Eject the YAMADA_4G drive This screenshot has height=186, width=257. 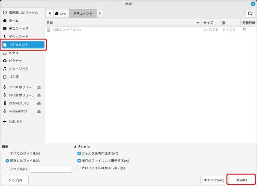39,103
